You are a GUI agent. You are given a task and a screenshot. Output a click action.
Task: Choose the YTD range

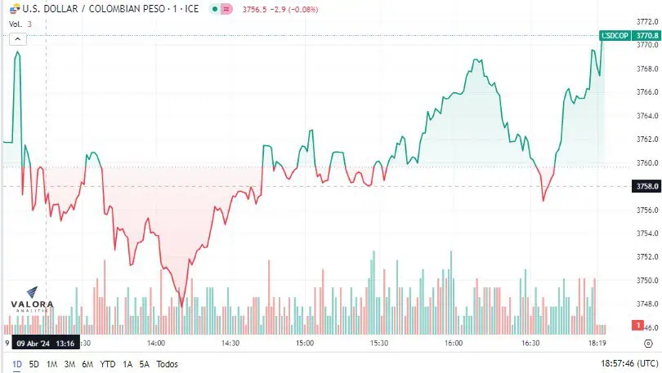(108, 364)
